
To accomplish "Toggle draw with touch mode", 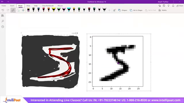I will (114, 10).
